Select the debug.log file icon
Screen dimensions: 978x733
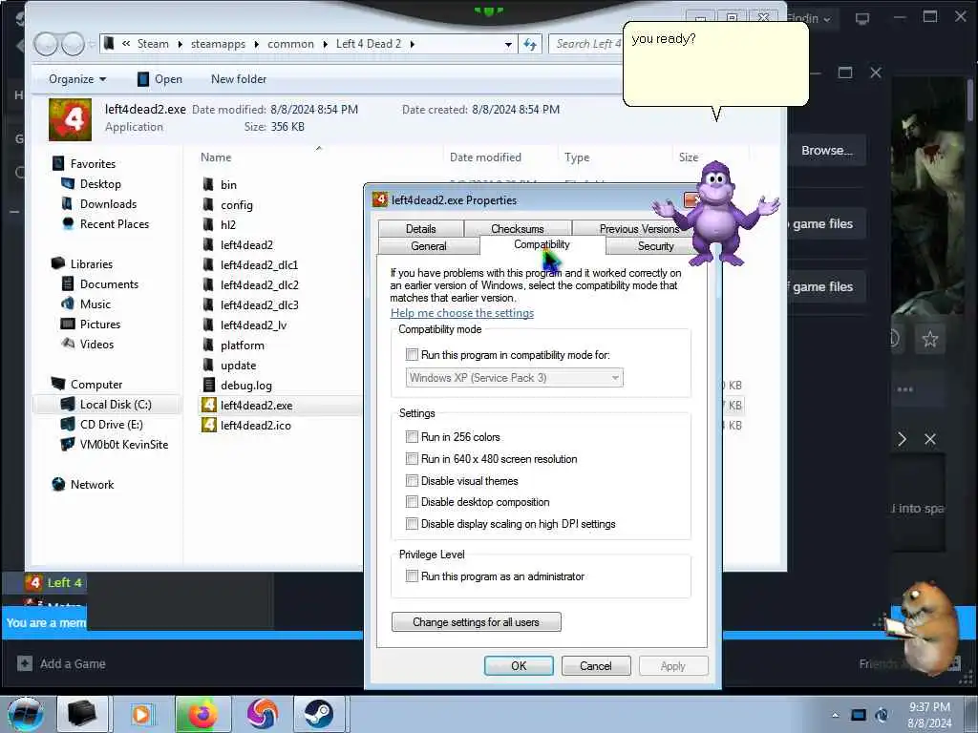(209, 386)
